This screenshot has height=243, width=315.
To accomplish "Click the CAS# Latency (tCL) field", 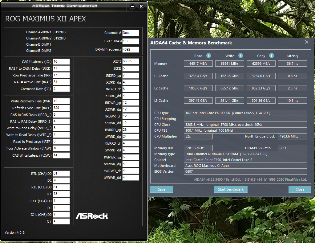I will [x=62, y=62].
